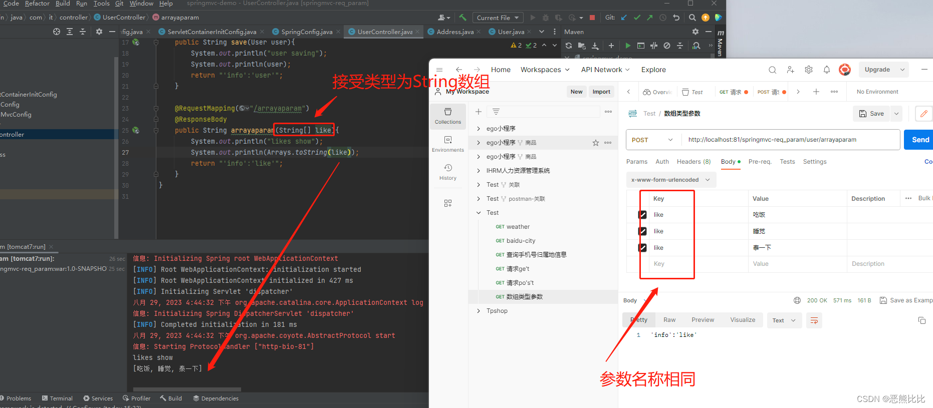Image resolution: width=933 pixels, height=408 pixels.
Task: Click the Maven download sources icon
Action: [595, 46]
